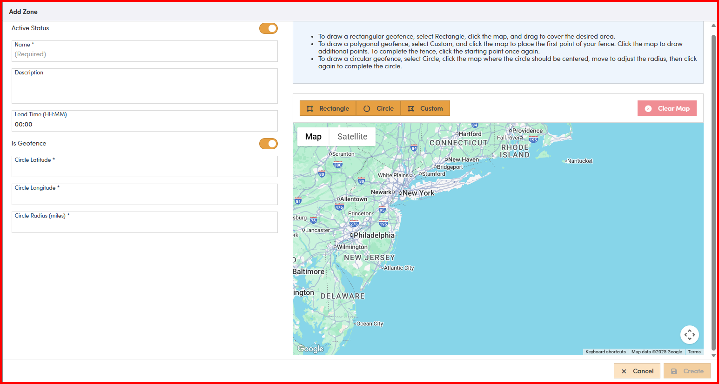
Task: Open the map Terms link
Action: pos(694,352)
